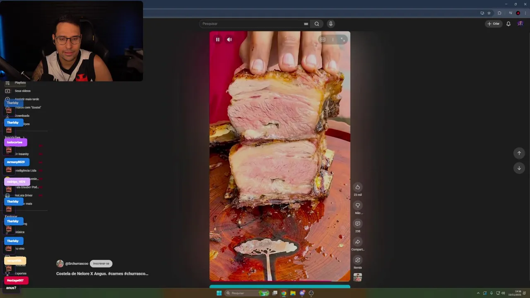This screenshot has height=298, width=530.
Task: Like the Short with 23 mil likes
Action: click(358, 187)
